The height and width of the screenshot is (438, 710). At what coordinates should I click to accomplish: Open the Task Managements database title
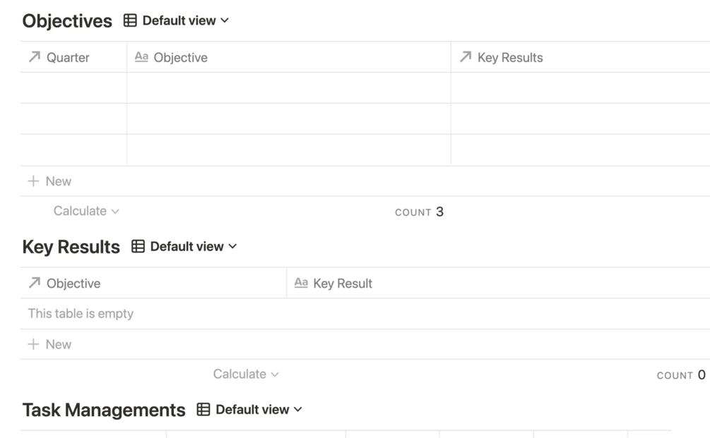coord(104,410)
